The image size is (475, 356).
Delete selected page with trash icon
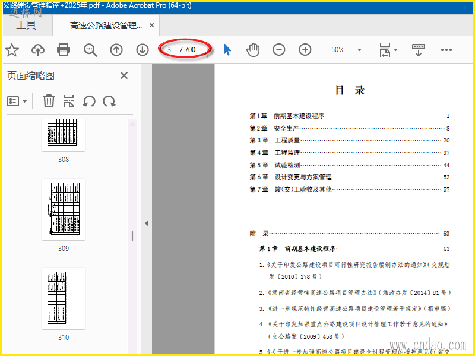pos(49,101)
